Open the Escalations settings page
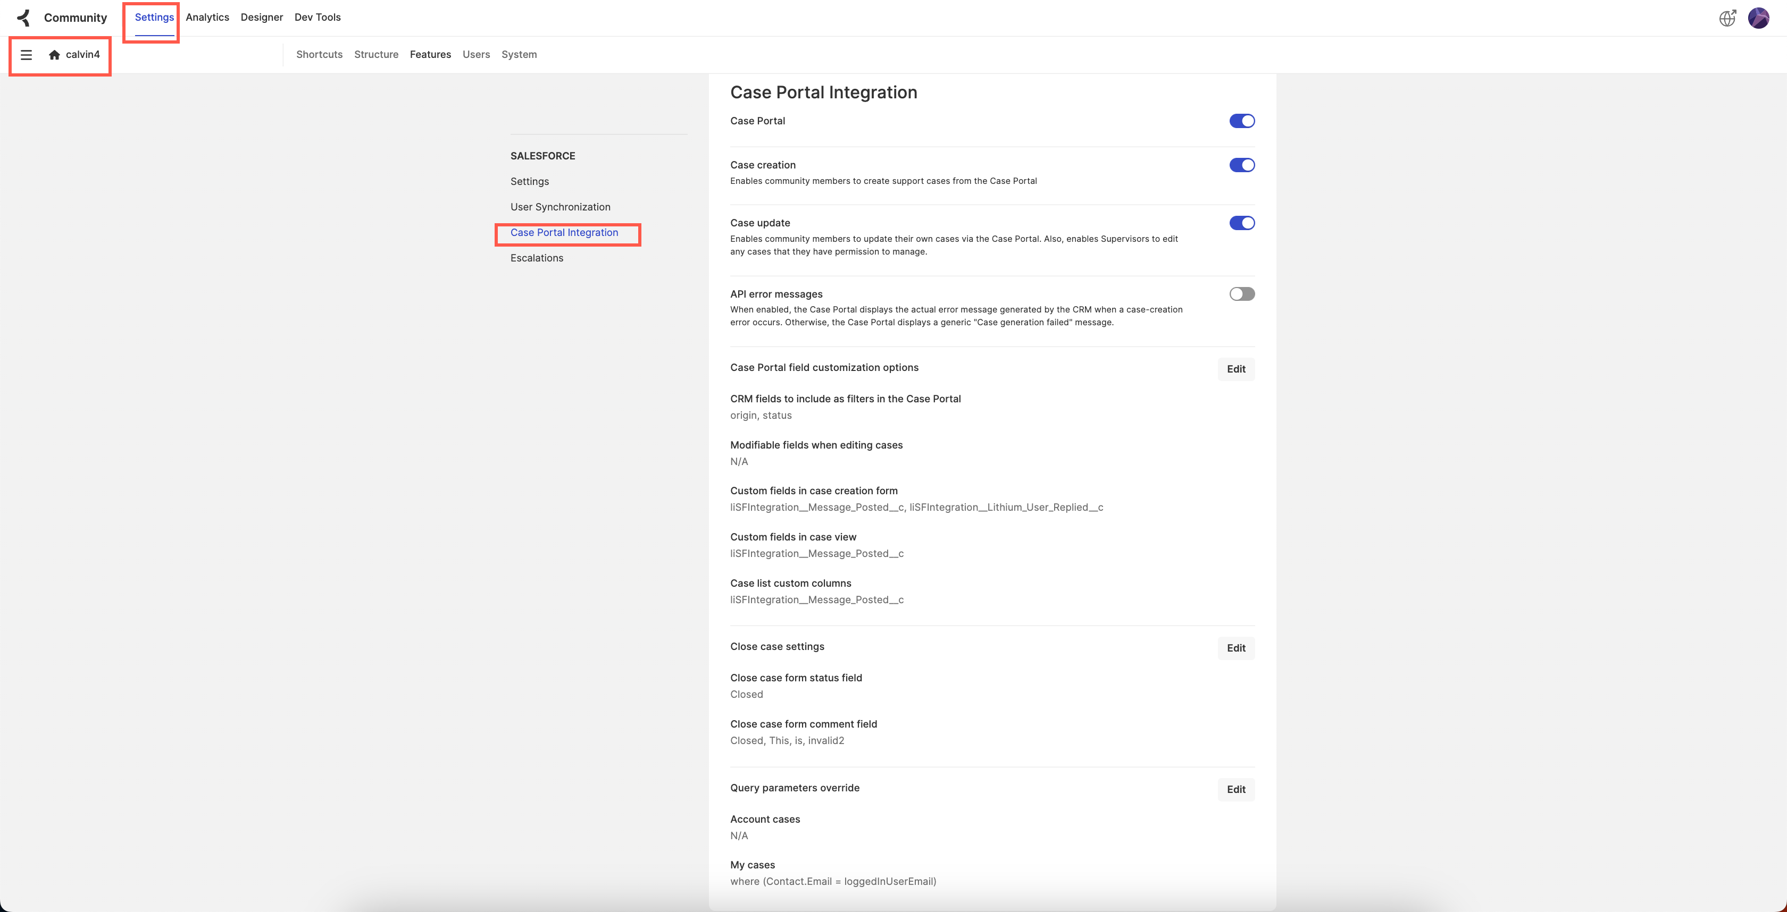The width and height of the screenshot is (1787, 912). coord(536,258)
